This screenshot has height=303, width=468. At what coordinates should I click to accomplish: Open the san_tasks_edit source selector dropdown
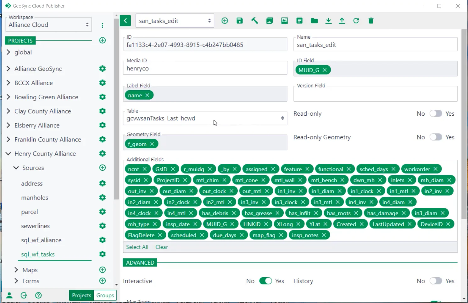coord(175,21)
